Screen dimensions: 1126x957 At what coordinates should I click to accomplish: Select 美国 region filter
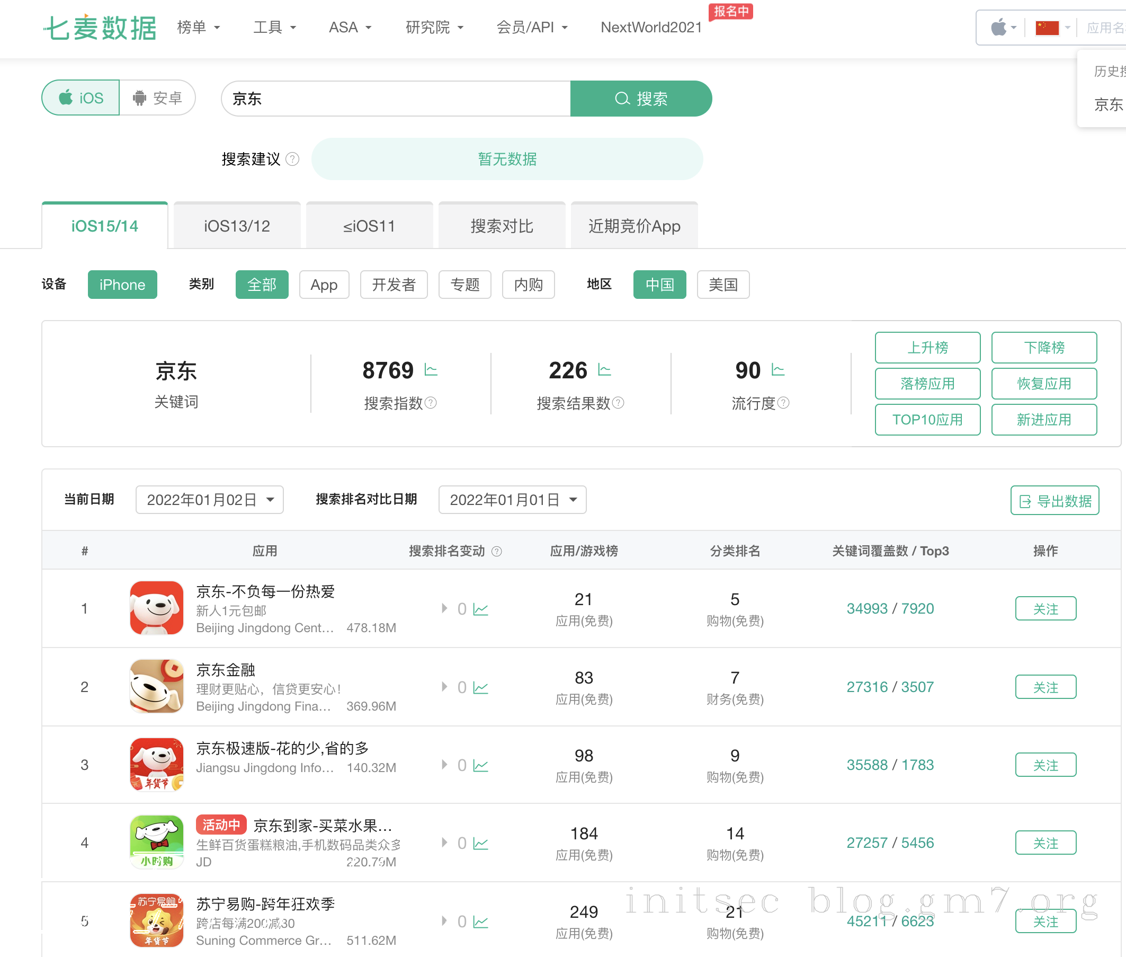tap(722, 285)
